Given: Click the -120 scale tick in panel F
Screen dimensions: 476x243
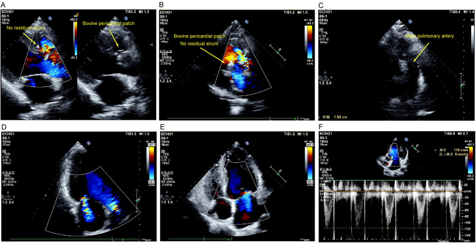Looking at the screenshot, I should pos(467,228).
